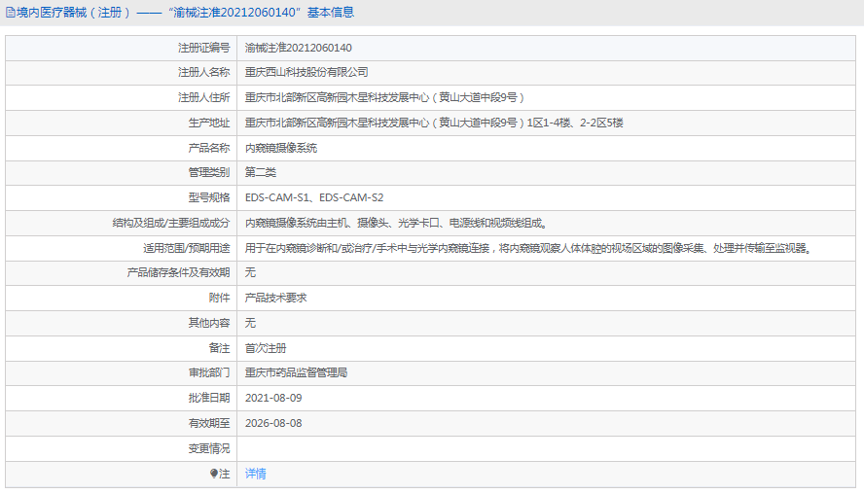Click the 结构及组成/主要组成成分 label

pos(171,223)
